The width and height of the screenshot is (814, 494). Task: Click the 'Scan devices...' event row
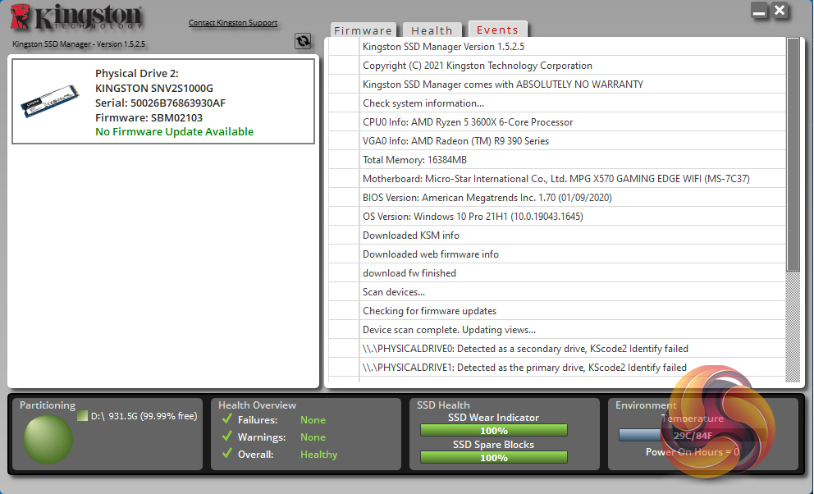coord(557,291)
